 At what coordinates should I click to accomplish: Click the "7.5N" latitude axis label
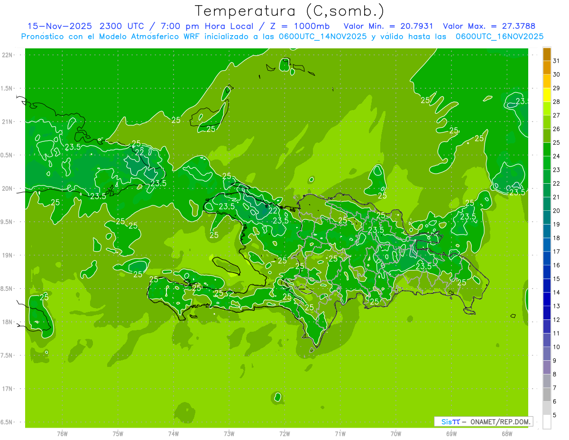point(8,356)
